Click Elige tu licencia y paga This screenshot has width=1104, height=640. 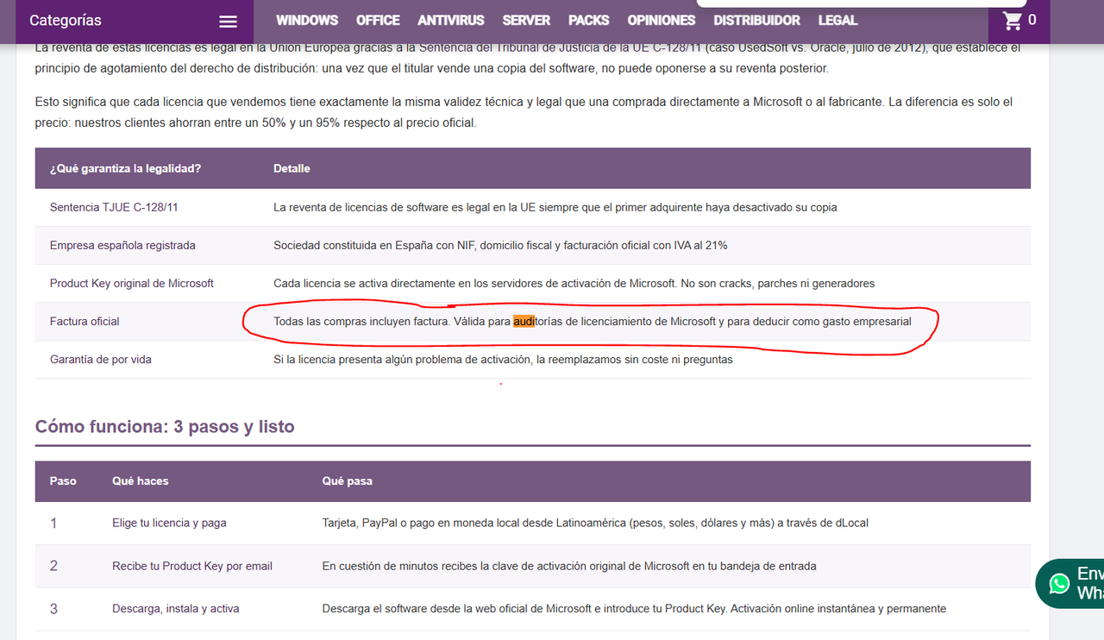(169, 523)
